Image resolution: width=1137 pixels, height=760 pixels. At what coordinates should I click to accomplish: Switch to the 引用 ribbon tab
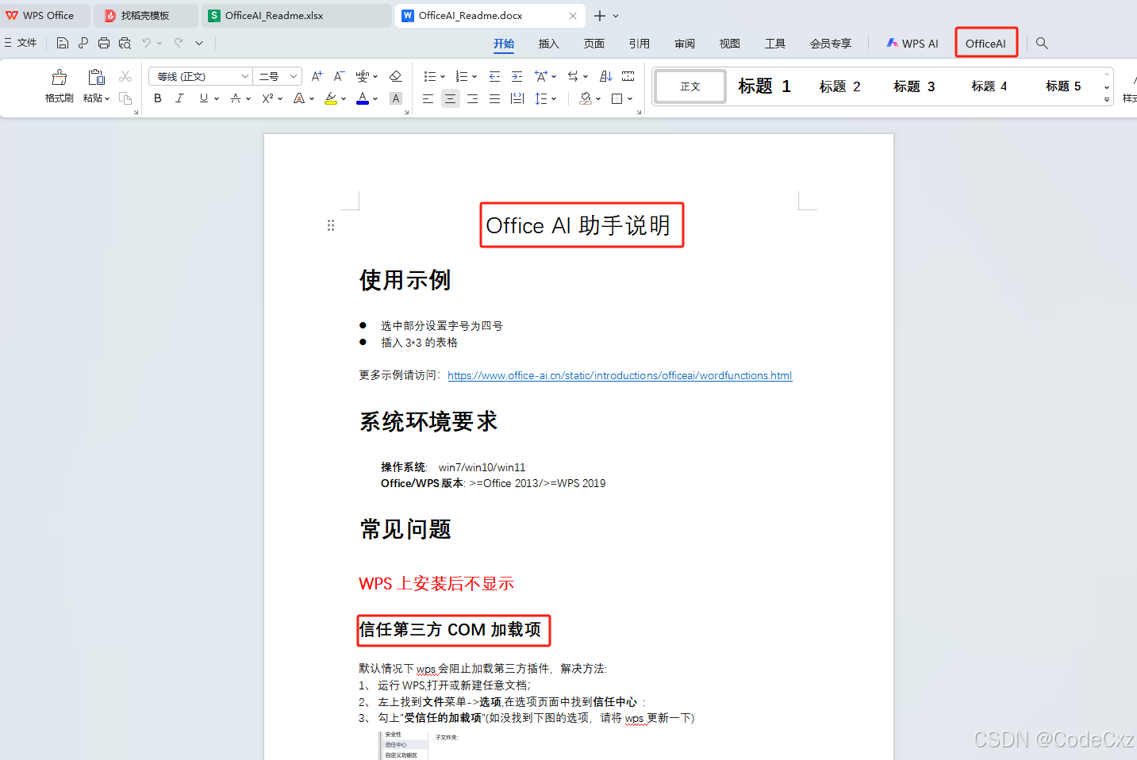[639, 44]
